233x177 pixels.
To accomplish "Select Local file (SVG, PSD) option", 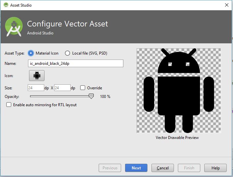I will pyautogui.click(x=67, y=53).
